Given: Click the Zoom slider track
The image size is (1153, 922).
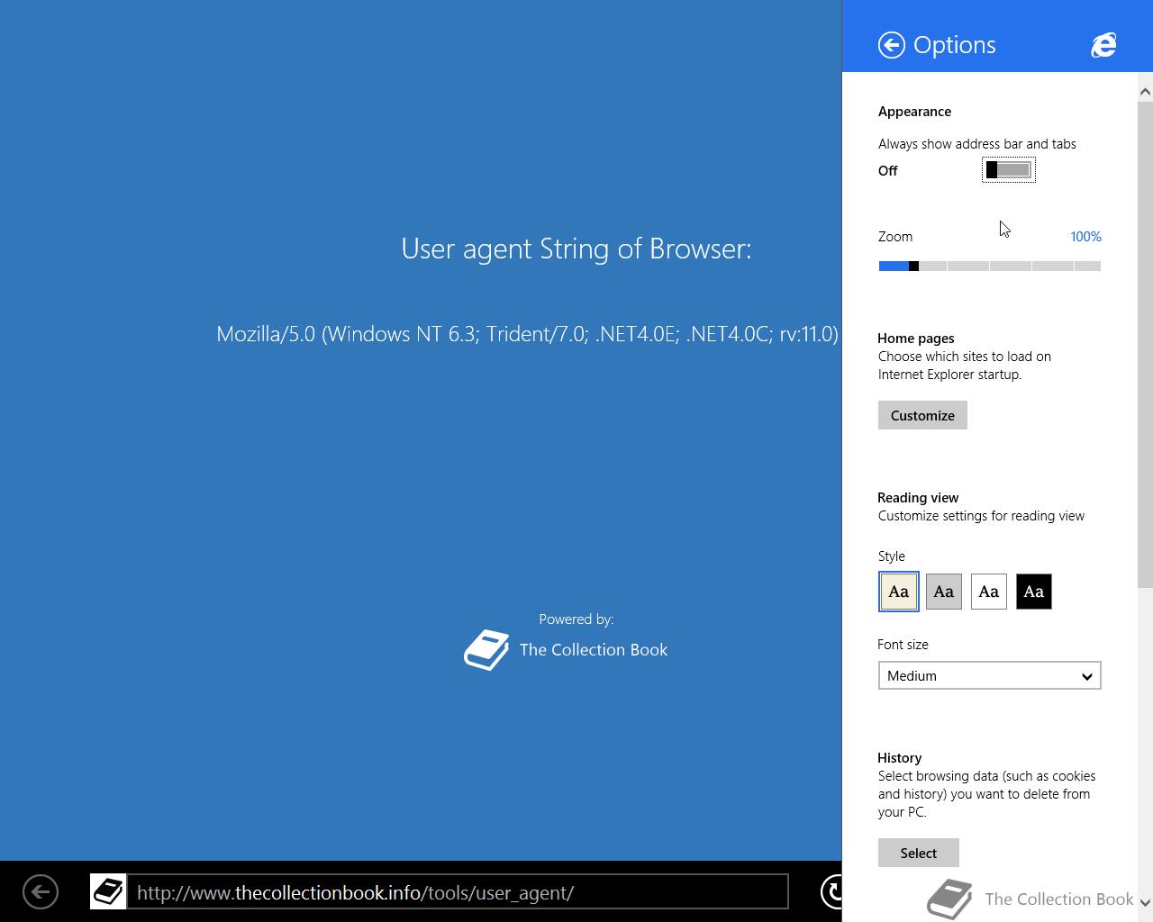Looking at the screenshot, I should (x=990, y=266).
